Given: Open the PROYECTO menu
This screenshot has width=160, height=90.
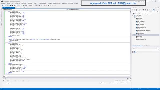Looking at the screenshot, I should (x=17, y=3).
